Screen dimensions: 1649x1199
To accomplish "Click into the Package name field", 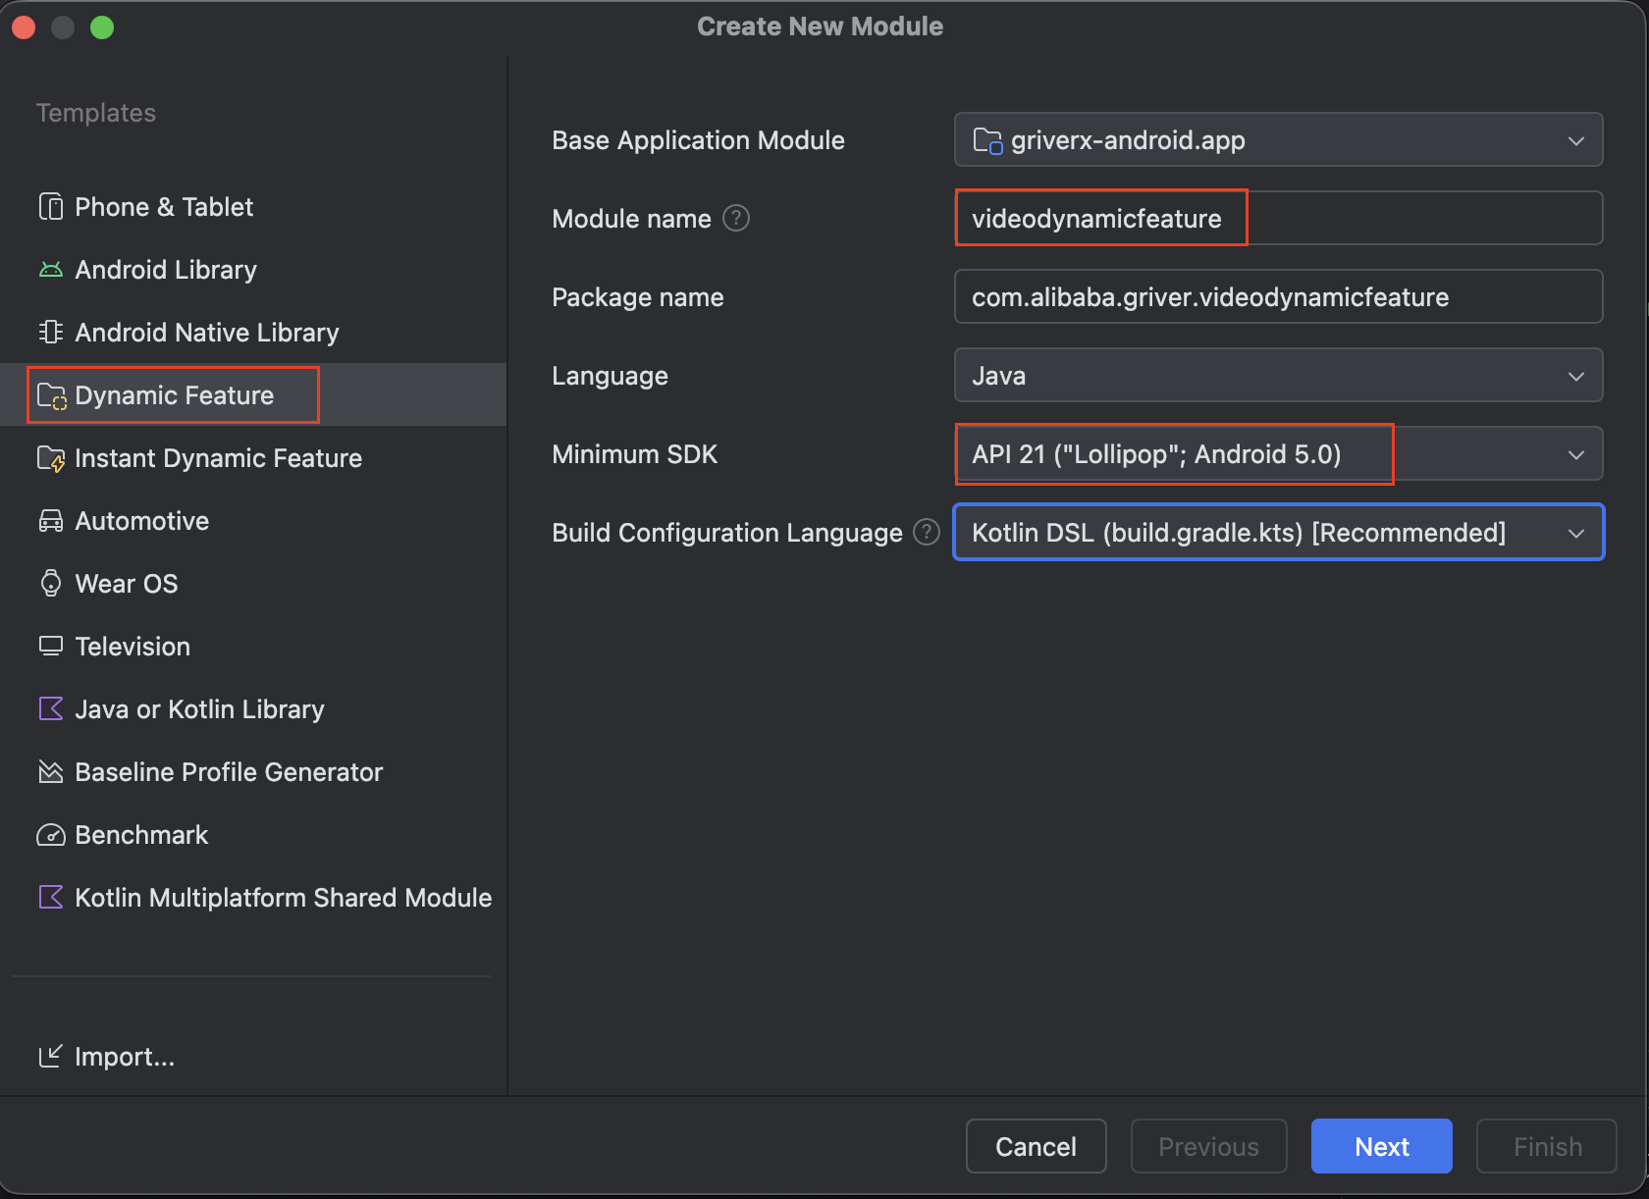I will (1277, 297).
